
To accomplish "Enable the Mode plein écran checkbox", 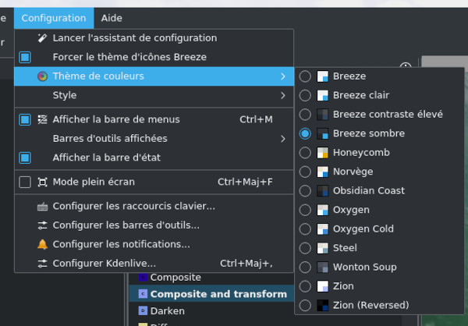I will [x=25, y=182].
